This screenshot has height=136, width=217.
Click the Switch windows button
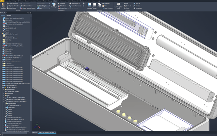pyautogui.click(x=99, y=5)
